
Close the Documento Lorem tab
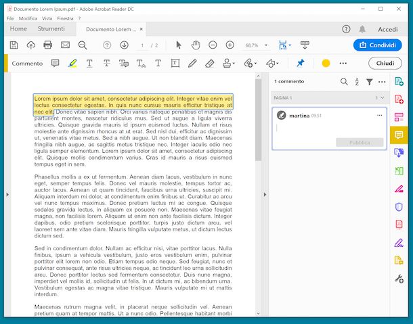[x=142, y=29]
